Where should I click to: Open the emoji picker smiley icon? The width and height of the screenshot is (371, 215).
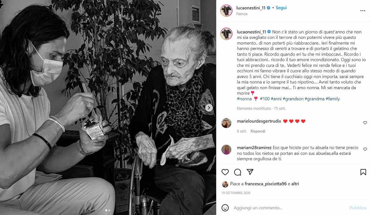point(225,208)
